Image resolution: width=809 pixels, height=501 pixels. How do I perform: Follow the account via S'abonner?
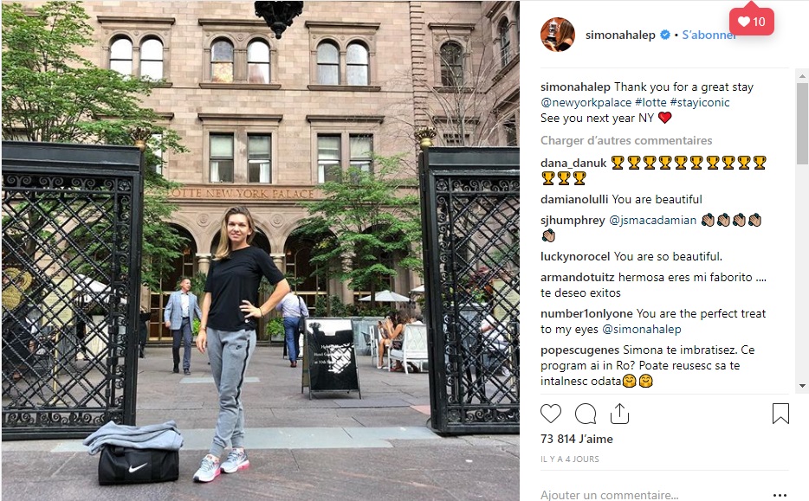708,35
